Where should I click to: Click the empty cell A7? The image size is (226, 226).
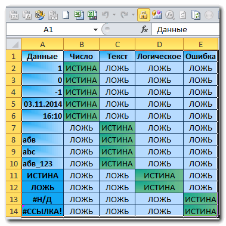tap(42, 128)
